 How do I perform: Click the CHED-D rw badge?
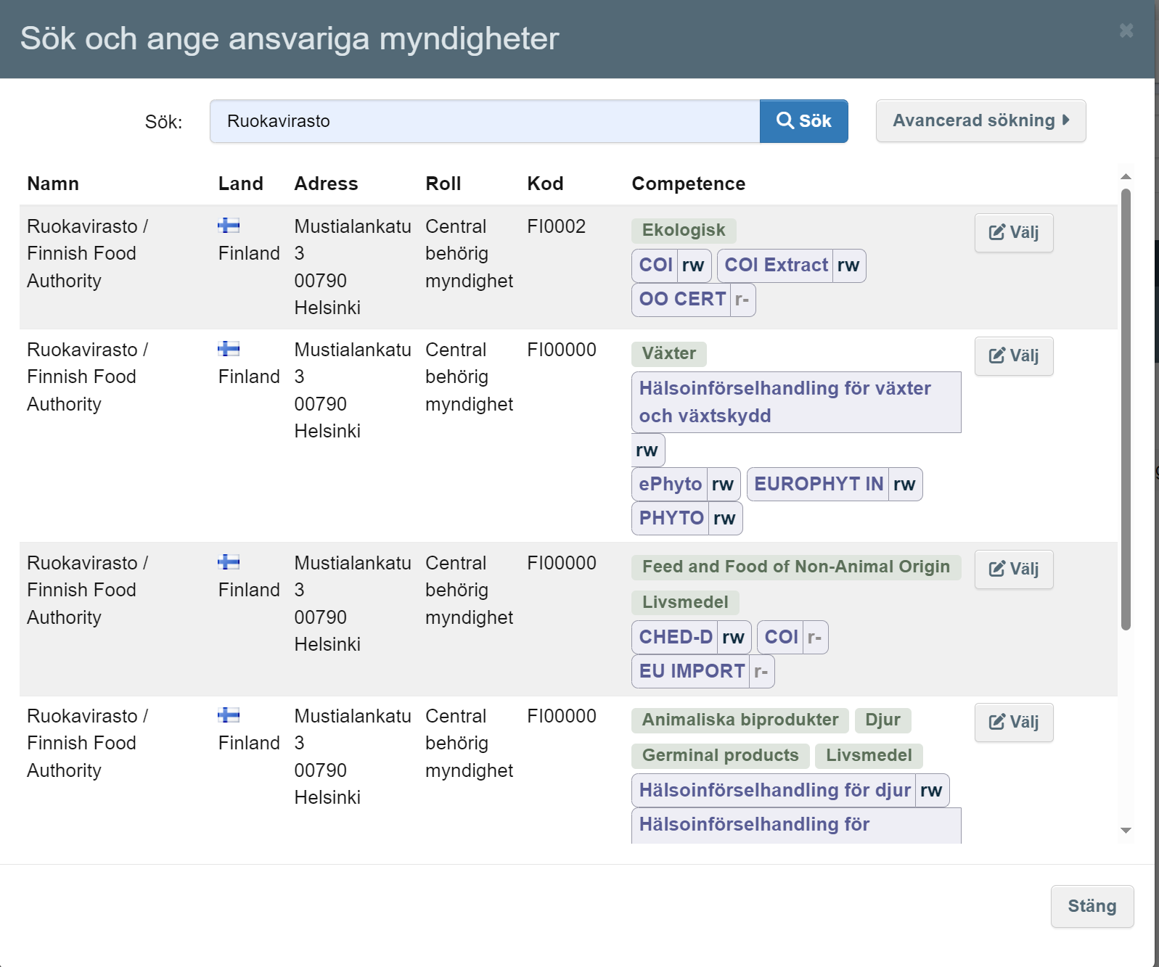pos(691,638)
